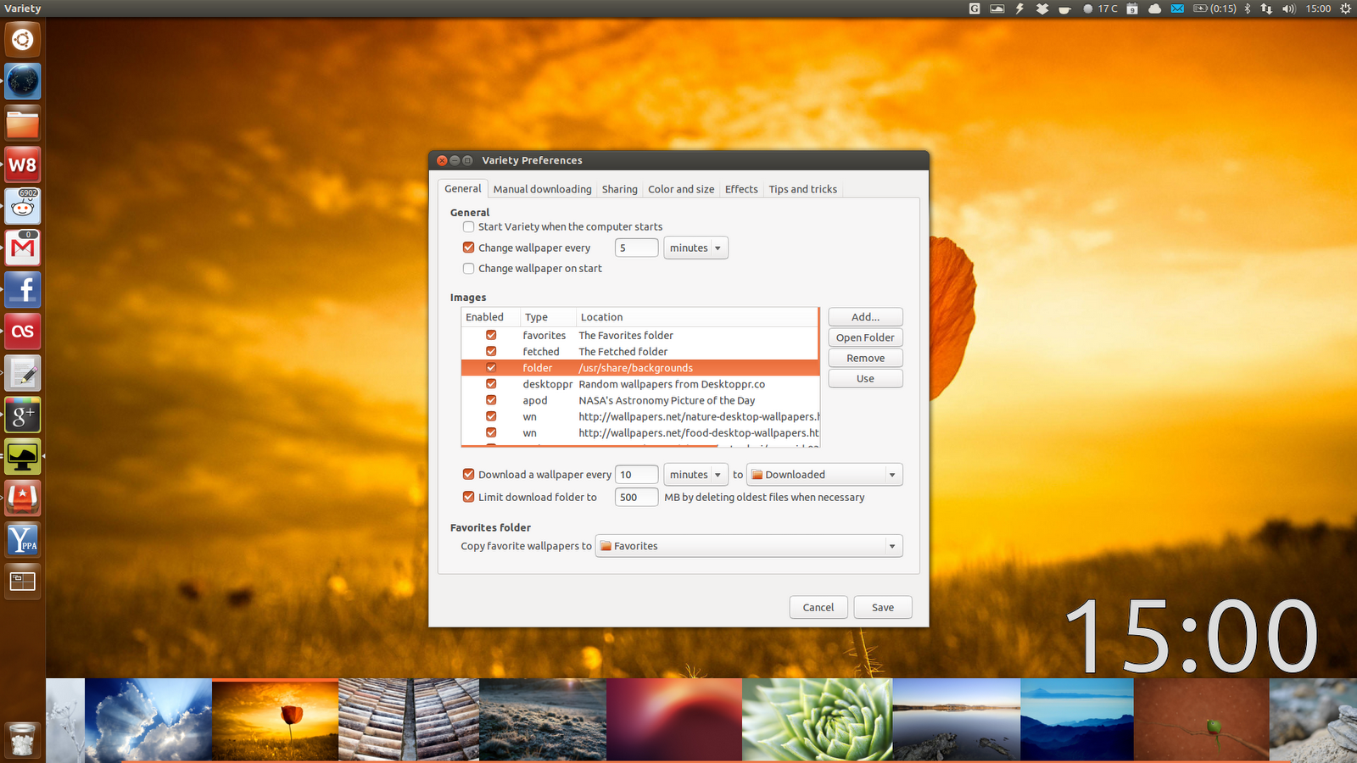Click the Add... button for image sources
1357x763 pixels.
click(864, 316)
